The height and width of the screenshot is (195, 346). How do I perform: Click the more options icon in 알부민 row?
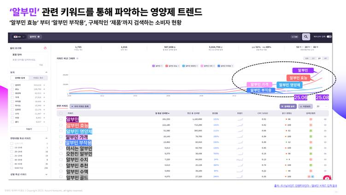click(x=324, y=119)
